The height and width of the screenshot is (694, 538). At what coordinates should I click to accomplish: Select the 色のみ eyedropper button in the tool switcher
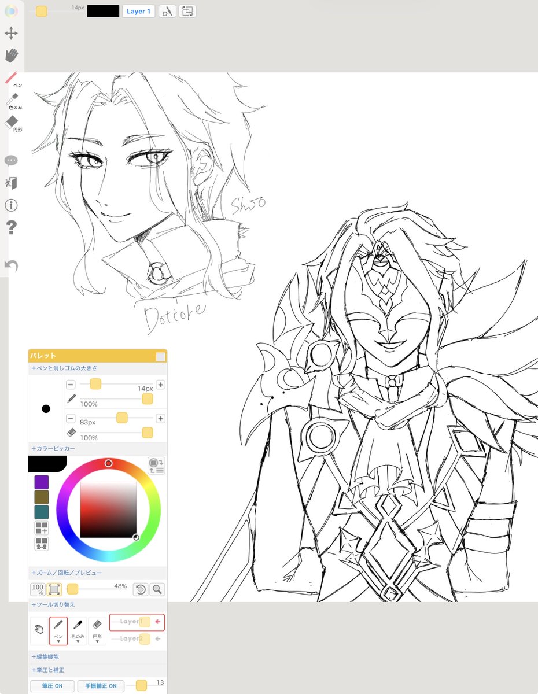click(78, 631)
